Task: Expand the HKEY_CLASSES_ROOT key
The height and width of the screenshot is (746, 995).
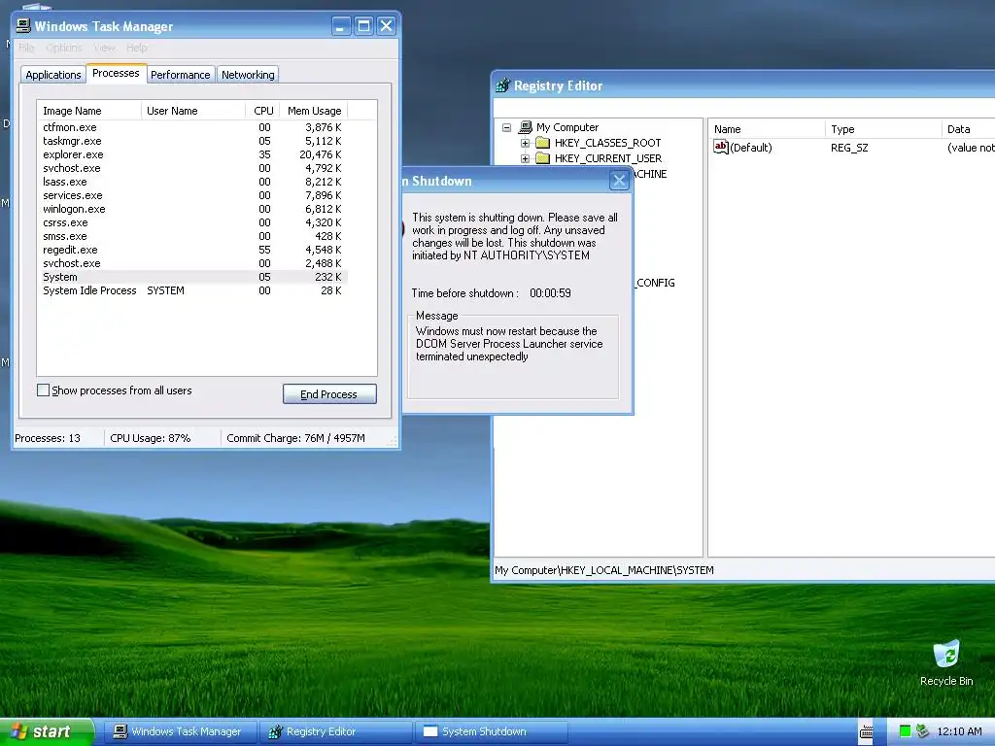Action: click(525, 143)
